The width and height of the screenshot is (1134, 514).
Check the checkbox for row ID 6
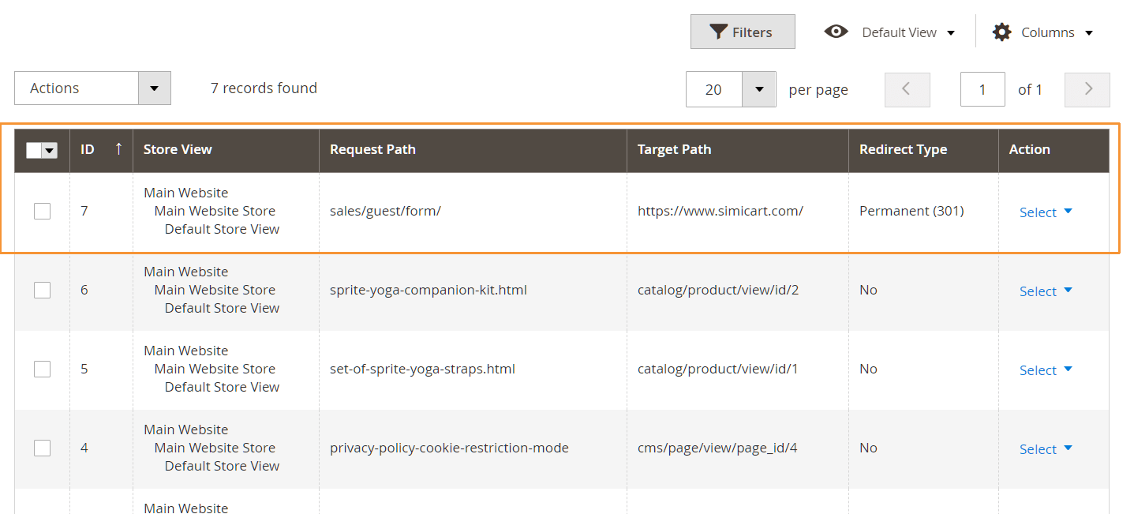point(42,290)
